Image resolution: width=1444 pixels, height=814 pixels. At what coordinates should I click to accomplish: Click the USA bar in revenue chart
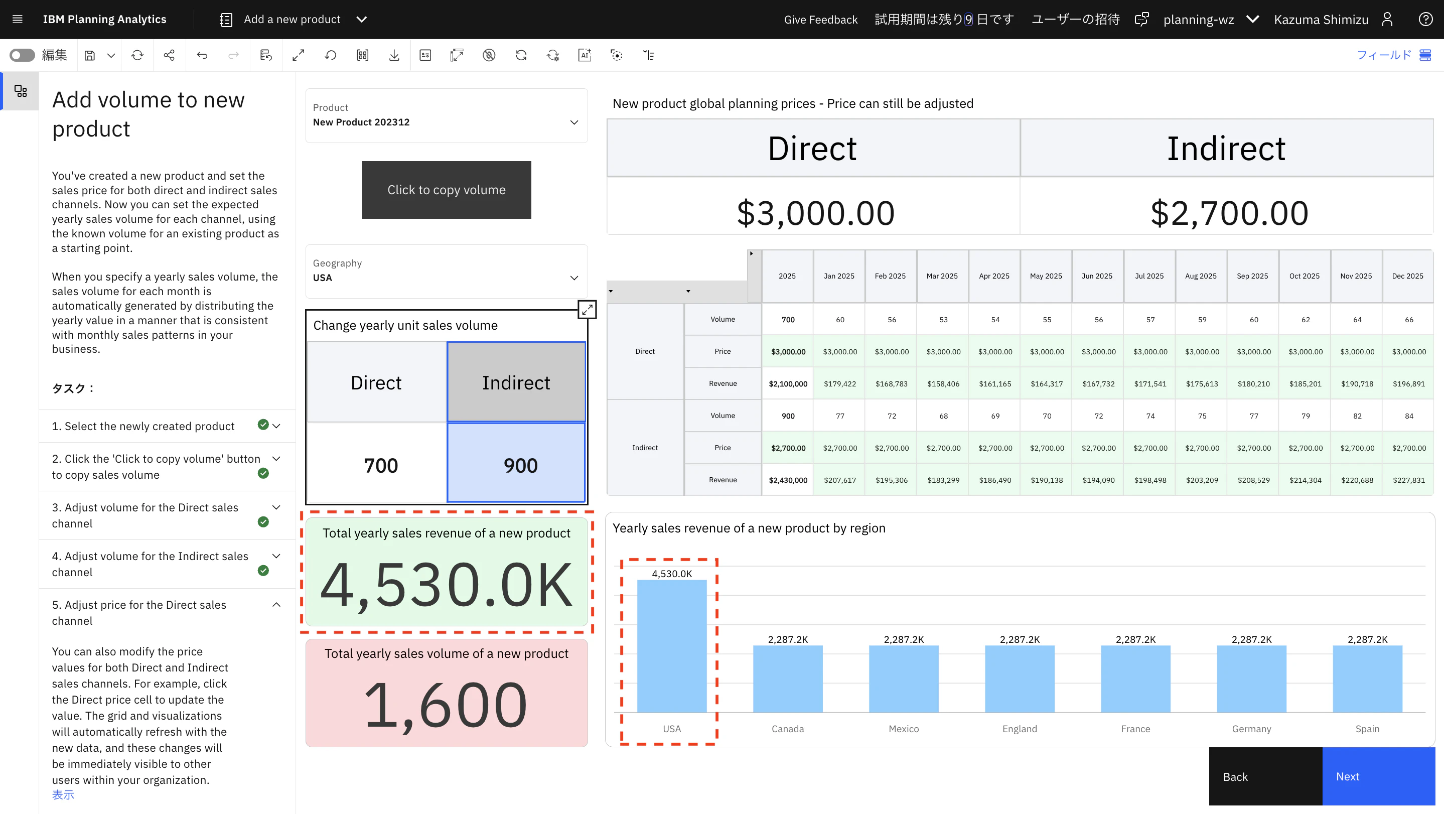[x=671, y=646]
